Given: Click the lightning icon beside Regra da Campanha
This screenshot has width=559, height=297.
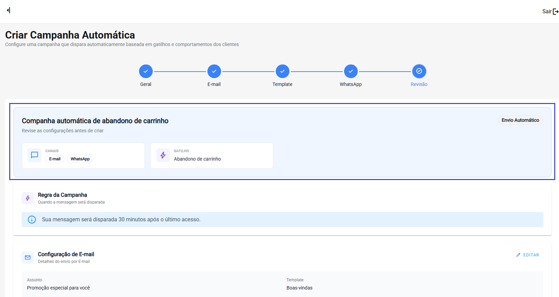Looking at the screenshot, I should (x=28, y=198).
